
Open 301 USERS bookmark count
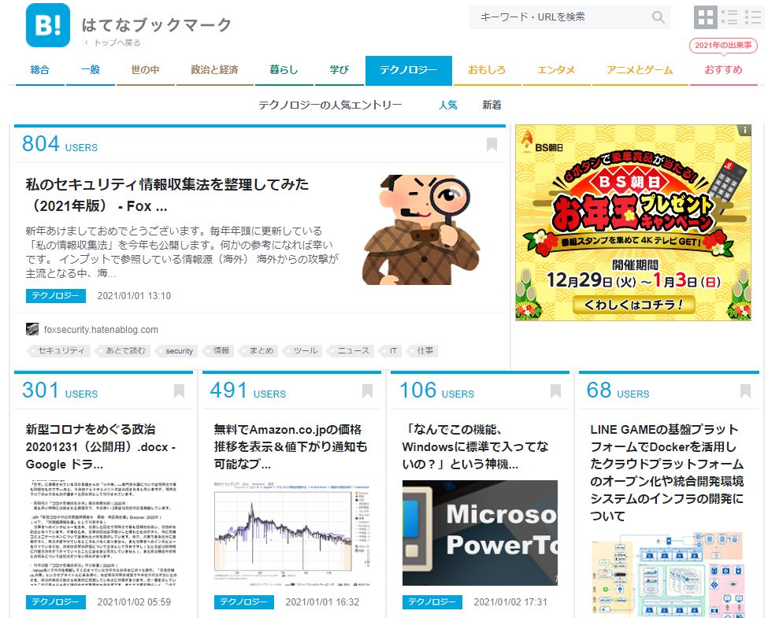[60, 390]
